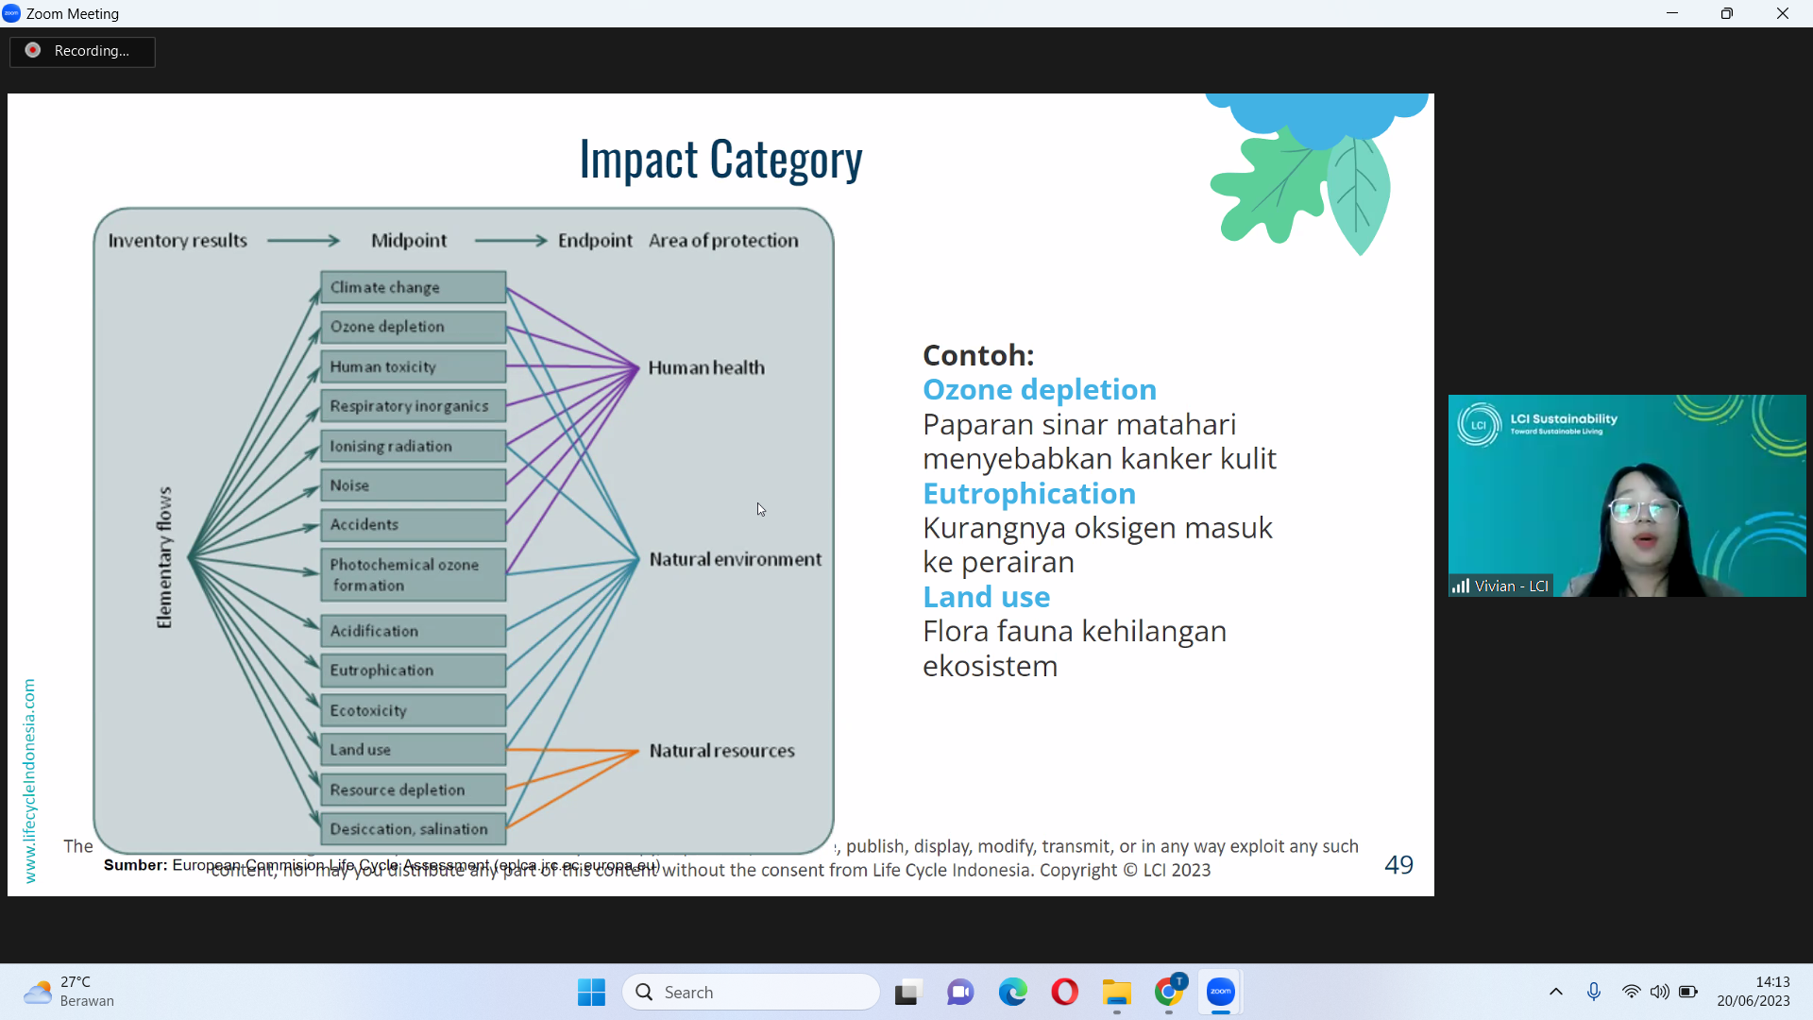Restore down the Zoom Meeting window
The image size is (1813, 1020).
coord(1727,13)
